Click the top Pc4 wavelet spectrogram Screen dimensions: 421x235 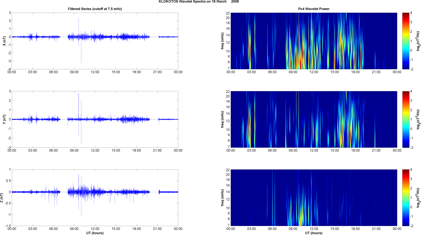pos(314,41)
